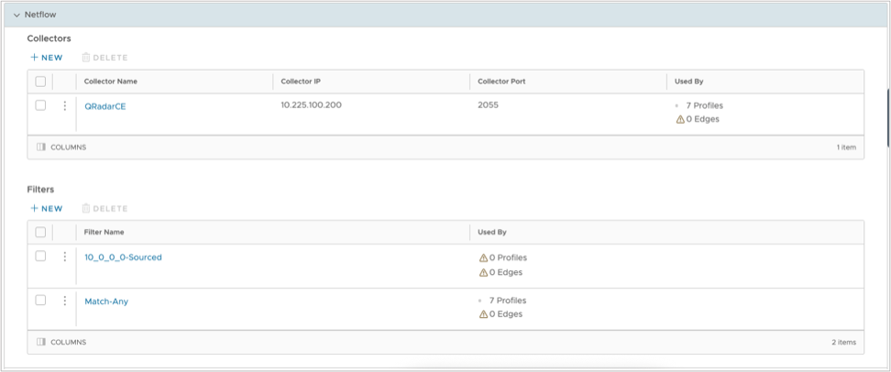Click warning icon beside QRadarCE 0 Edges
The width and height of the screenshot is (891, 372).
[679, 119]
